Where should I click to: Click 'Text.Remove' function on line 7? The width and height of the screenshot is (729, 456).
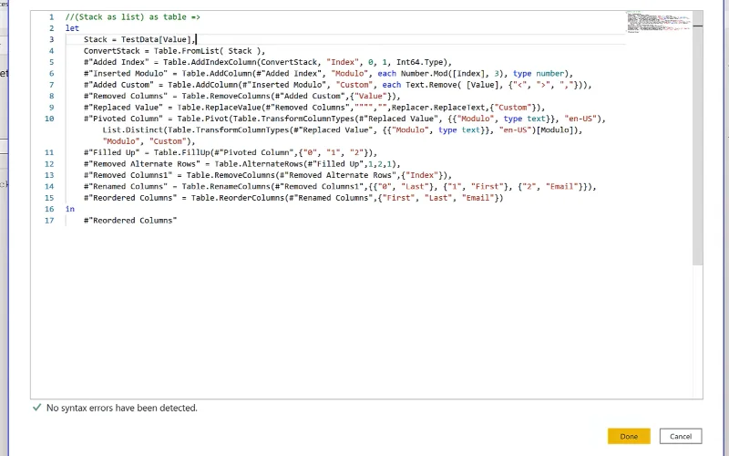[431, 85]
